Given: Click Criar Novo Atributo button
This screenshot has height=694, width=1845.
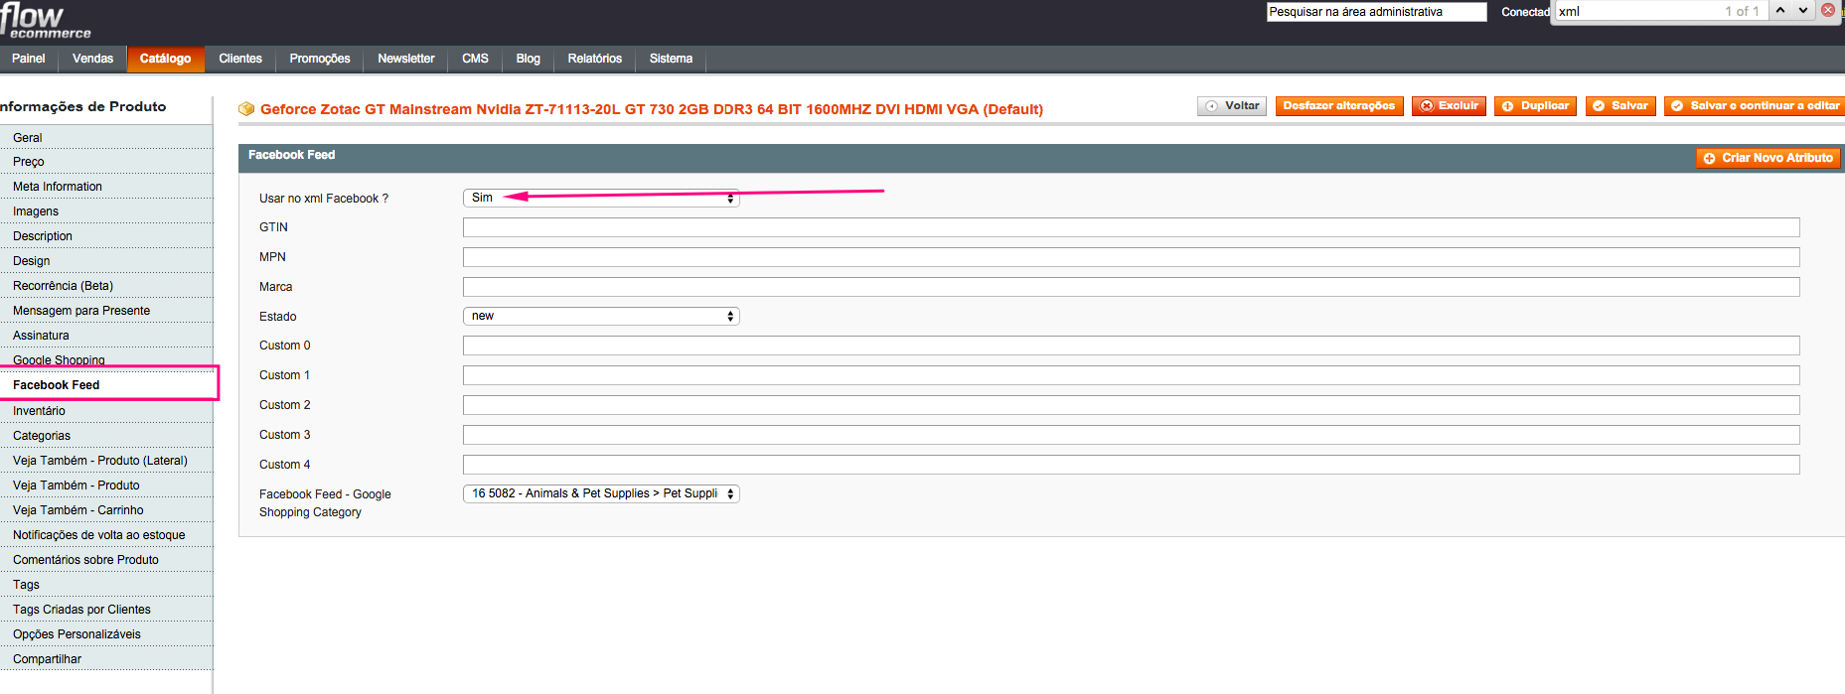Looking at the screenshot, I should point(1768,158).
